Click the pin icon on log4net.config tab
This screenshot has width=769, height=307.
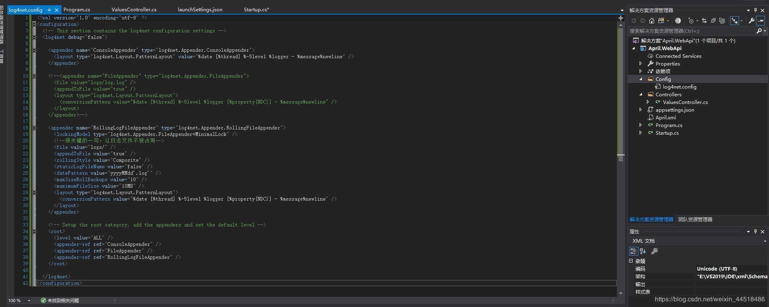pyautogui.click(x=49, y=10)
